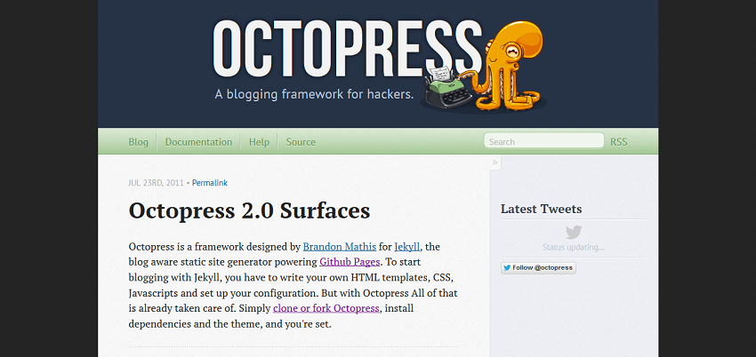Open the Blog navigation item
Viewport: 756px width, 357px height.
139,142
